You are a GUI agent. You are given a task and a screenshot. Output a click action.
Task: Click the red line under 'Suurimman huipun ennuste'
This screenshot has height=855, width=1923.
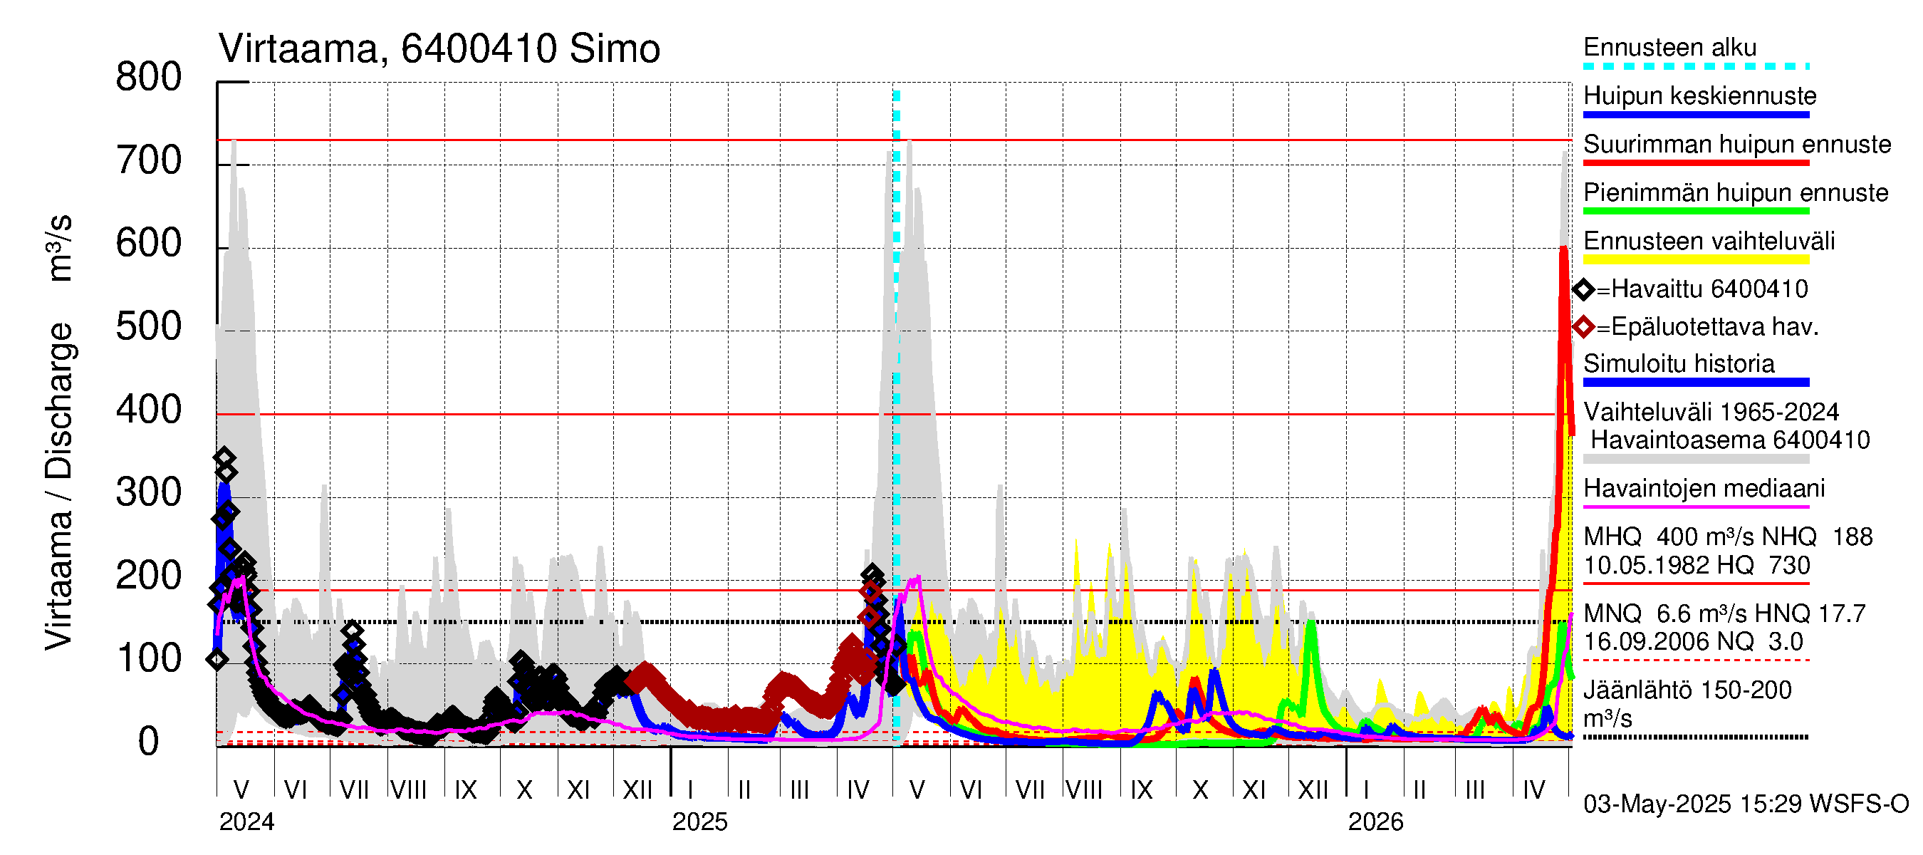pyautogui.click(x=1696, y=162)
